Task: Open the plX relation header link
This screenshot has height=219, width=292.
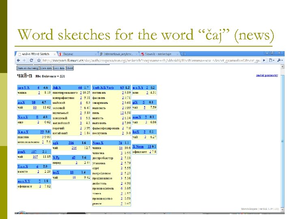Action: click(x=135, y=102)
